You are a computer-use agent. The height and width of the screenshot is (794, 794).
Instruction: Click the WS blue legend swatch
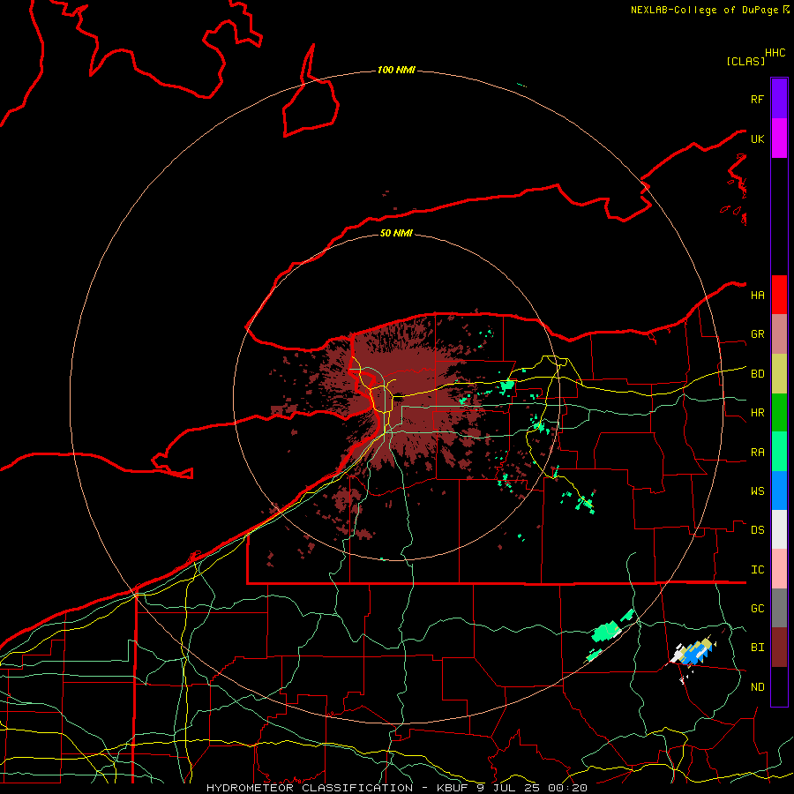pyautogui.click(x=779, y=491)
